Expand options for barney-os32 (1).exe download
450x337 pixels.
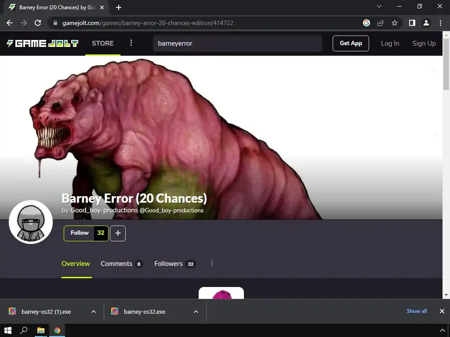tap(94, 312)
